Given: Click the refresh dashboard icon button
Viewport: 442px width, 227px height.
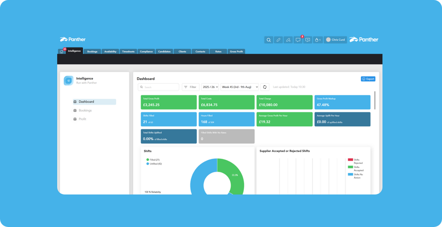Looking at the screenshot, I should (264, 87).
